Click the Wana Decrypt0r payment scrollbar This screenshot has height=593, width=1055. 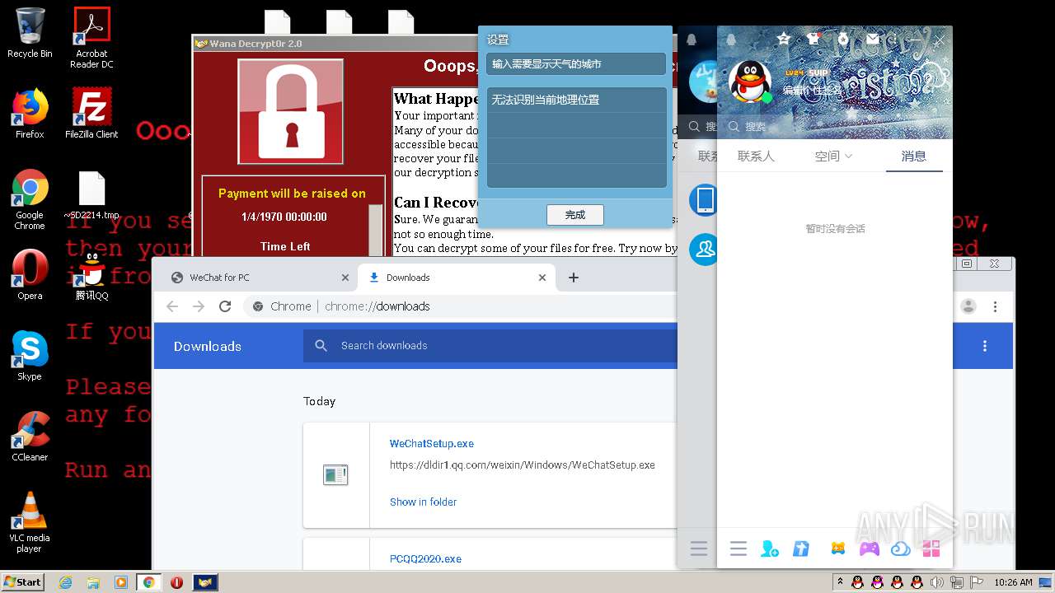point(375,230)
